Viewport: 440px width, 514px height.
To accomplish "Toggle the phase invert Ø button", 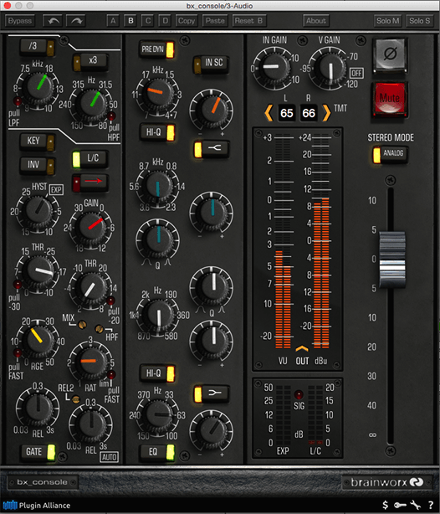I will tap(390, 54).
